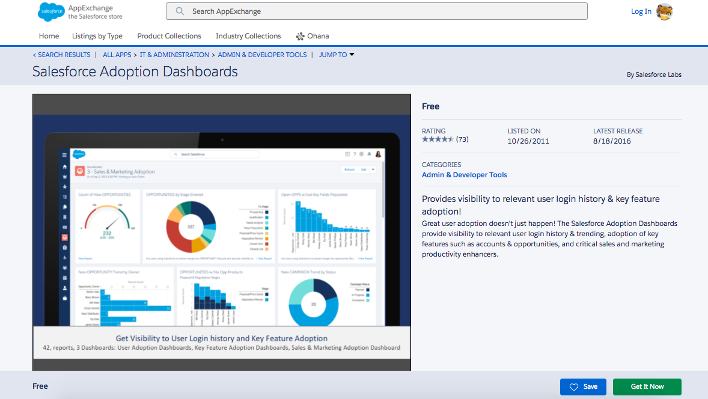This screenshot has height=399, width=708.
Task: Click the AppExchange the Salesforce store text
Action: (96, 12)
